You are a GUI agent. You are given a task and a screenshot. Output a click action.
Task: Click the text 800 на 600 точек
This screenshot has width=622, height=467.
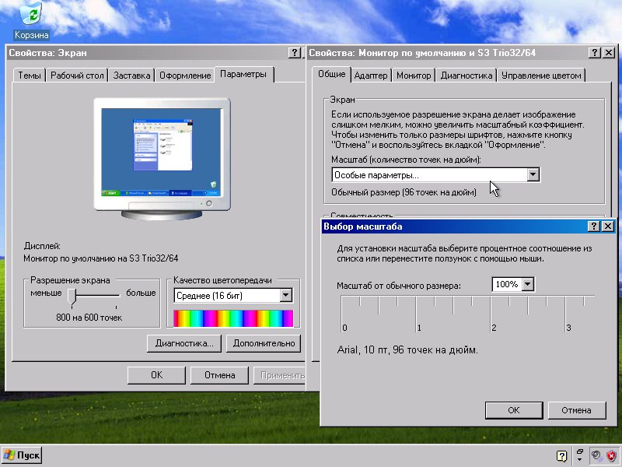pos(89,318)
